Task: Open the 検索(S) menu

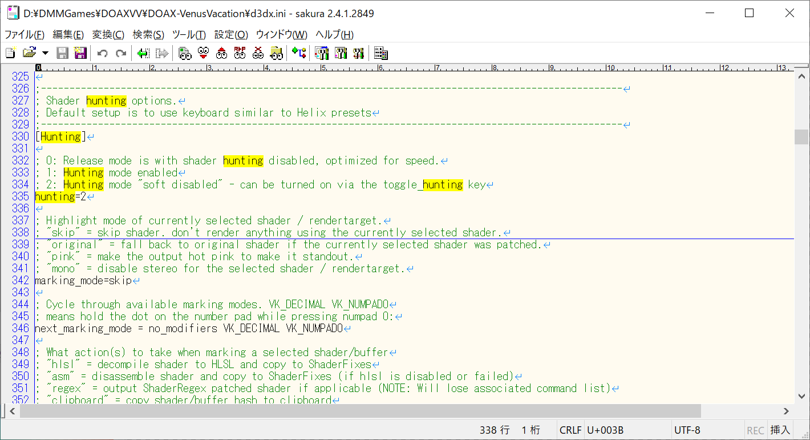Action: [x=148, y=35]
